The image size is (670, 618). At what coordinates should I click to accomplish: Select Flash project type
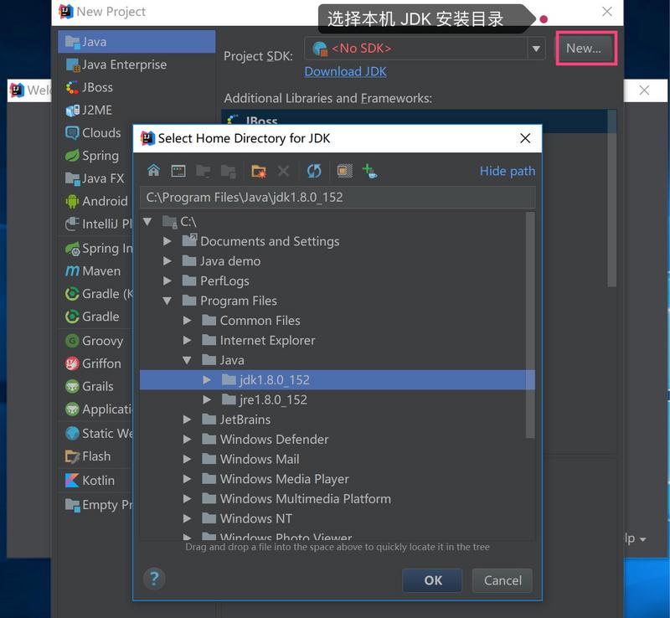(88, 456)
